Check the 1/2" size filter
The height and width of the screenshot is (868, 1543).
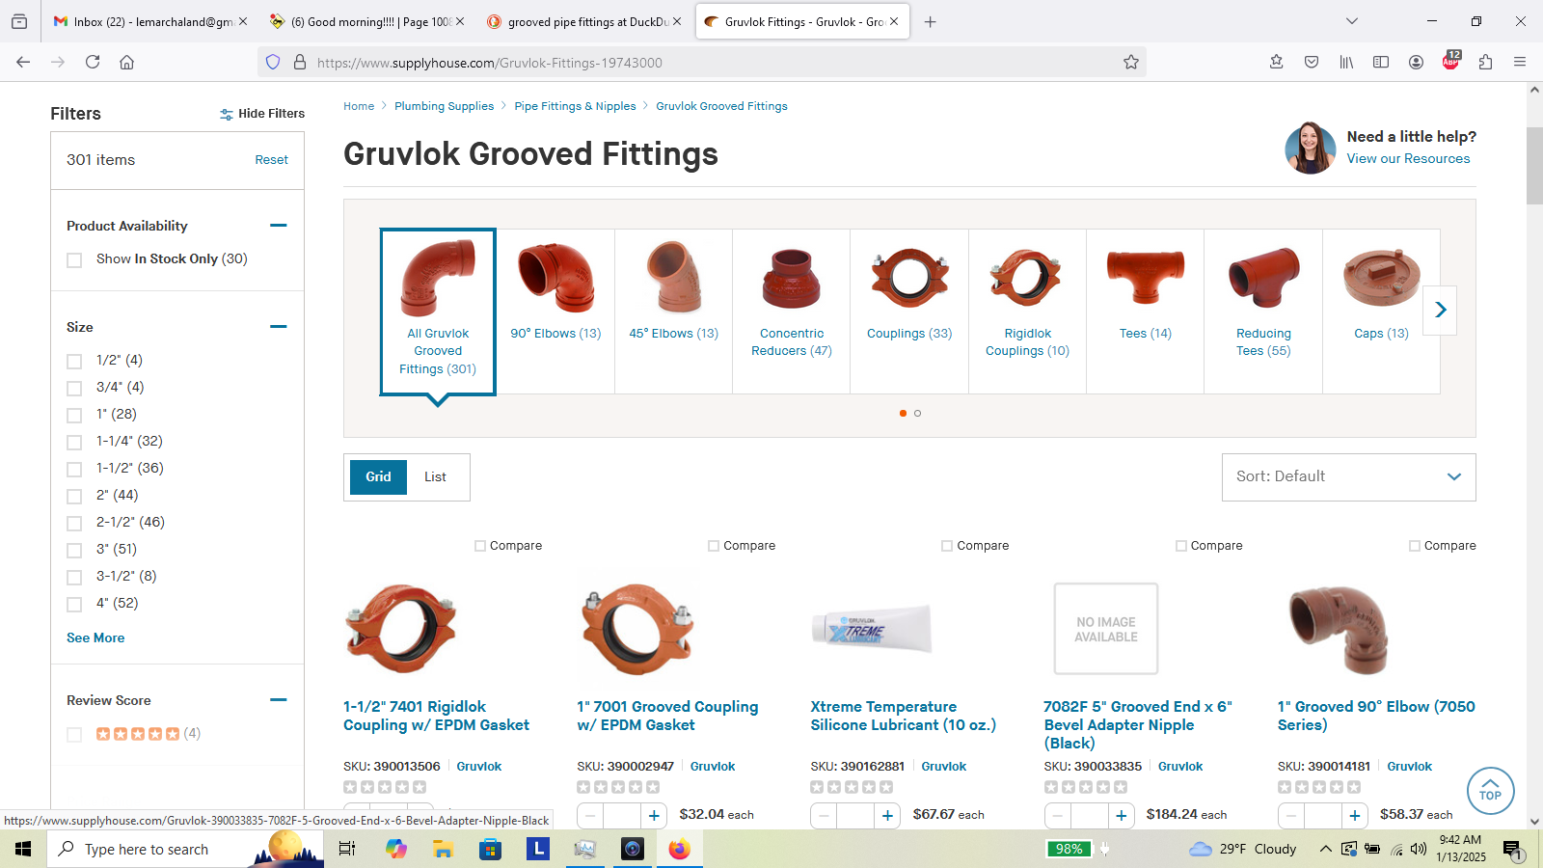pos(74,361)
